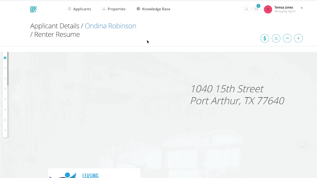This screenshot has width=317, height=178.
Task: Open the three-dots more options icon
Action: (x=287, y=38)
